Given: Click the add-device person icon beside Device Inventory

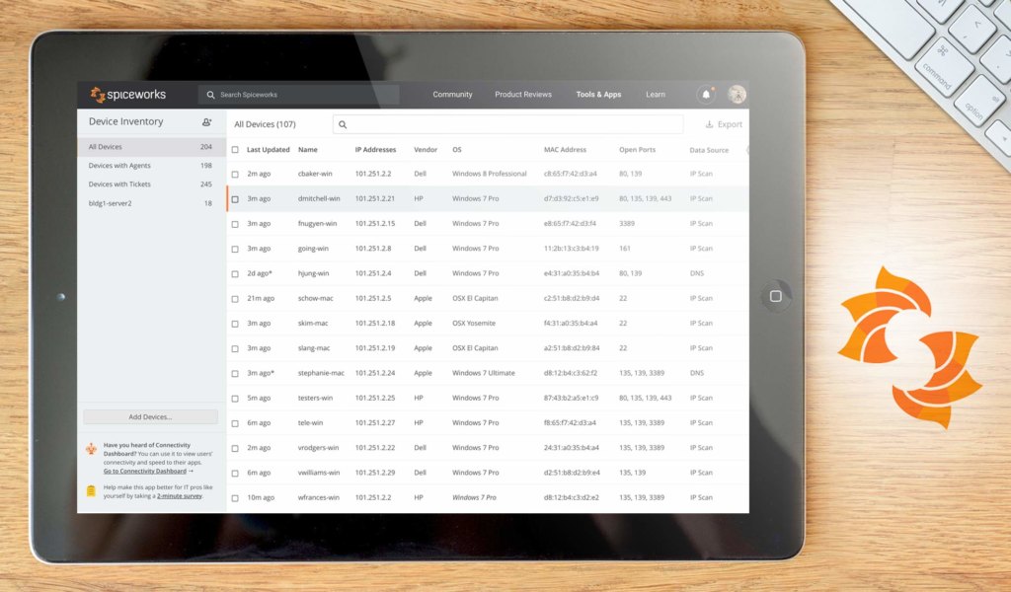Looking at the screenshot, I should tap(206, 120).
